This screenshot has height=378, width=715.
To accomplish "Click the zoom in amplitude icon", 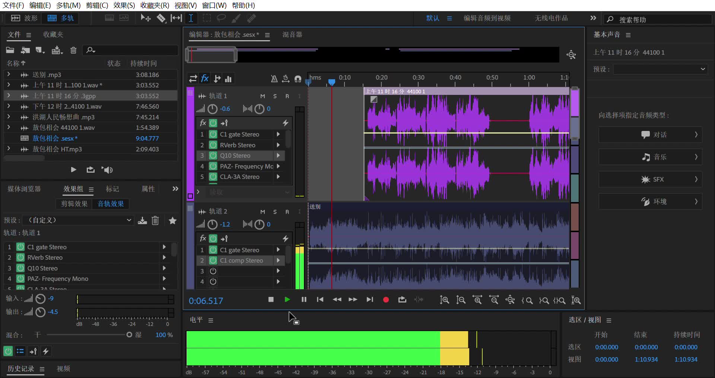I will [x=444, y=300].
